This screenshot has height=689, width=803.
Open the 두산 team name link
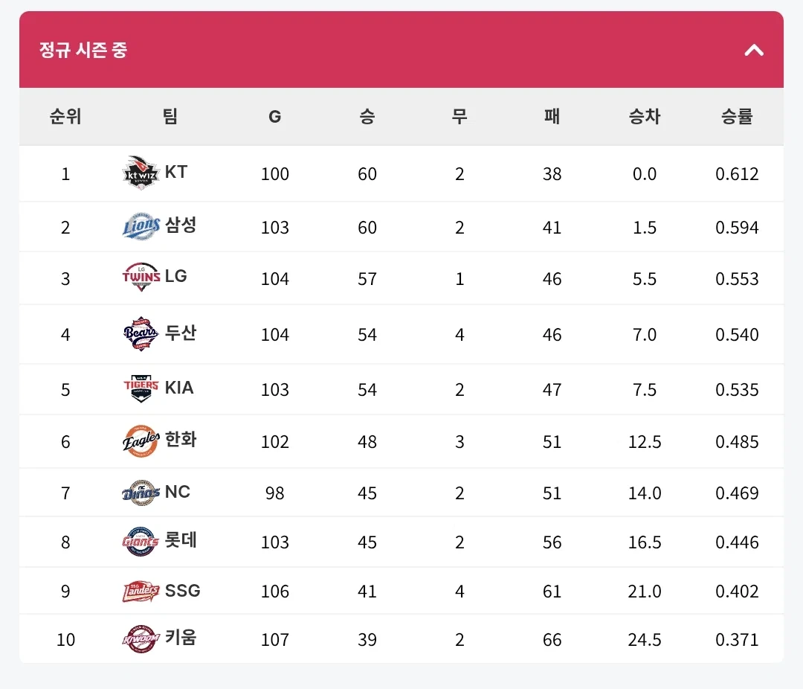coord(180,332)
